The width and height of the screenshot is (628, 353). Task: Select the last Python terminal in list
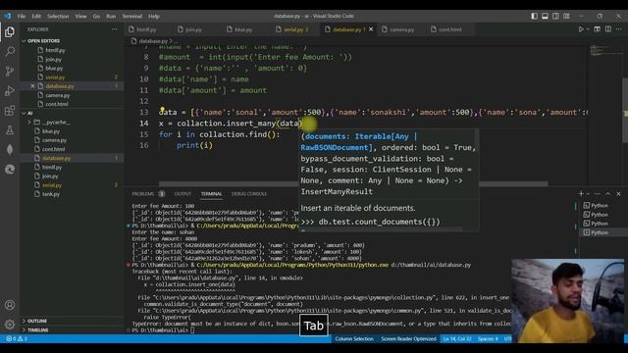pos(599,232)
